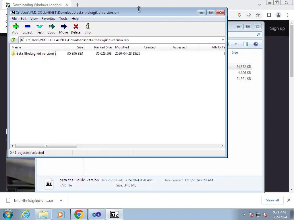Click the 35 629 508 packed size value
Viewport: 294px width, 220px height.
click(104, 54)
